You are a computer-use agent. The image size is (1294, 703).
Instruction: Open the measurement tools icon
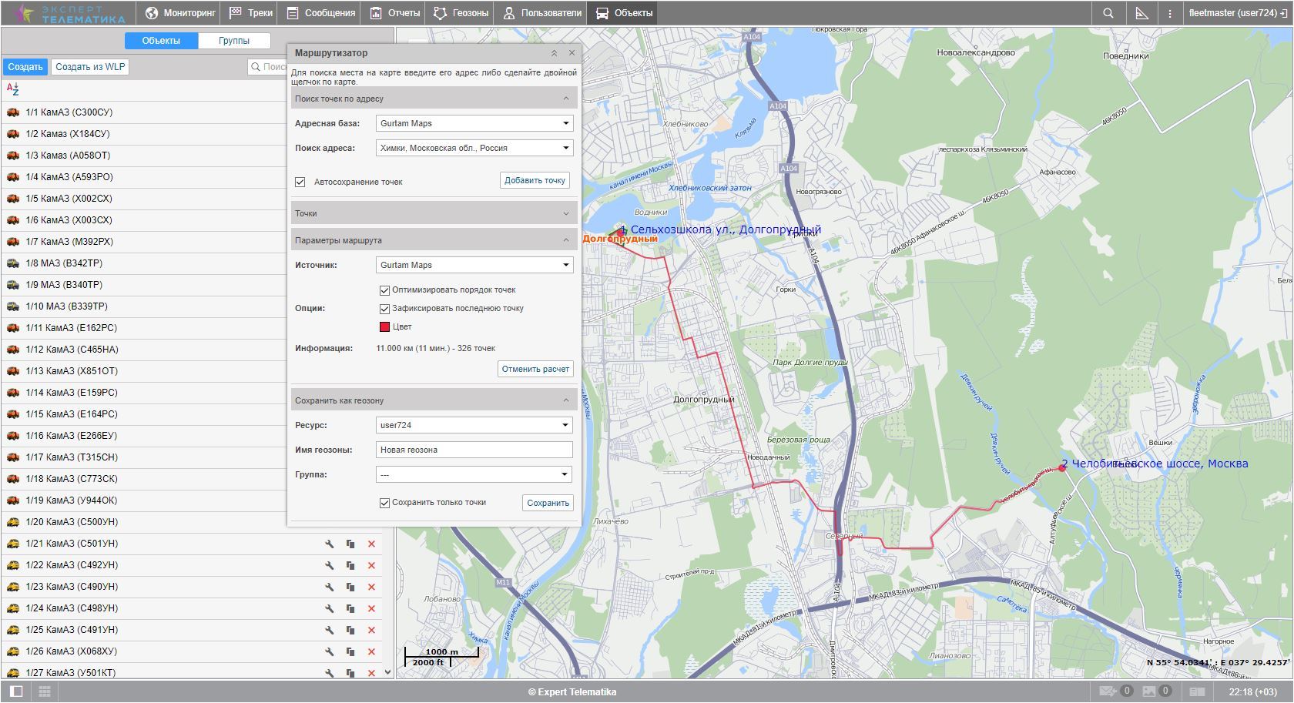coord(1141,13)
